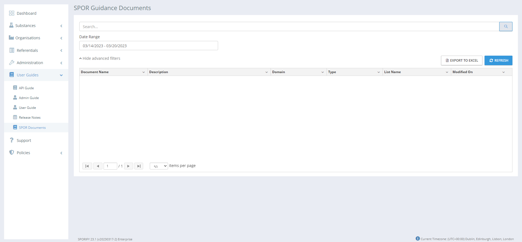The height and width of the screenshot is (242, 522).
Task: Export the documents to Excel
Action: pos(462,61)
